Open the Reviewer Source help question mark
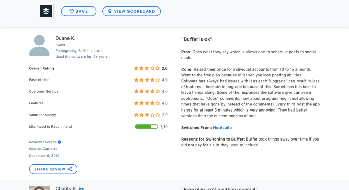 click(59, 142)
